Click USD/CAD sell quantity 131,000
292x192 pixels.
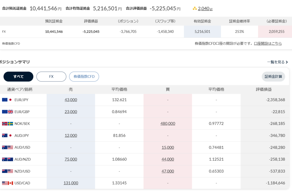[71, 183]
